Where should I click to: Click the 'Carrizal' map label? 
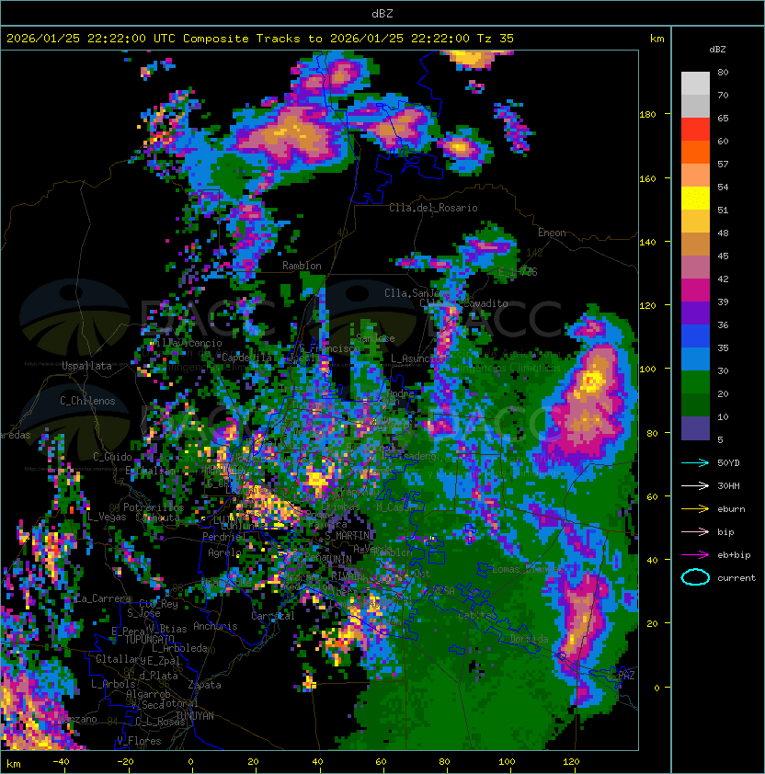[x=273, y=616]
